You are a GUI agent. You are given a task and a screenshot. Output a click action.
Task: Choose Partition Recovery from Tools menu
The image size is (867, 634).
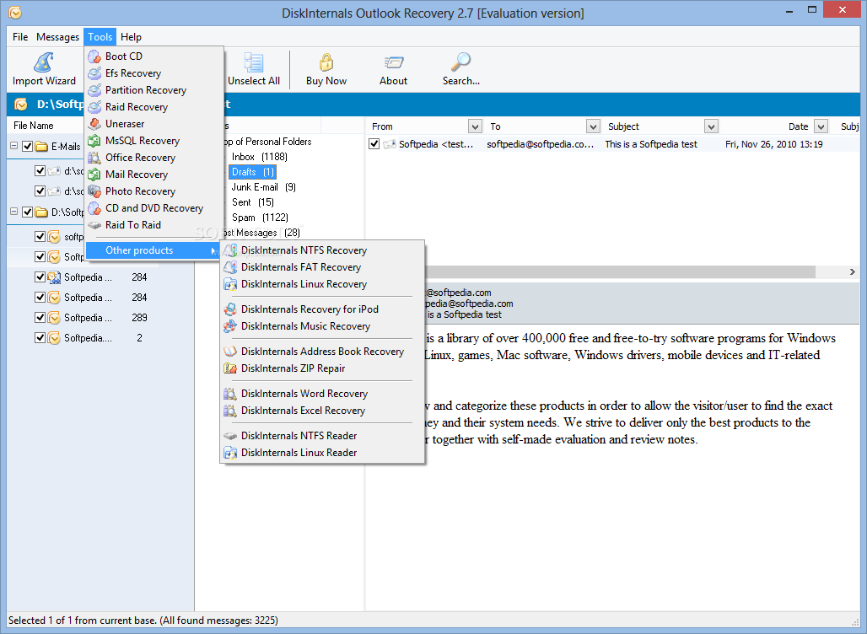point(154,90)
